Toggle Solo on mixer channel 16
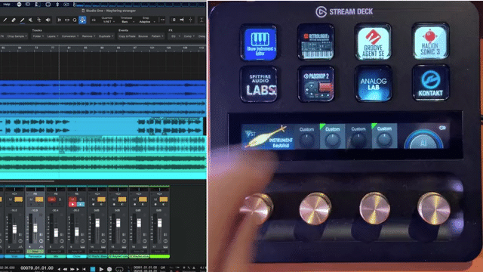483x272 pixels. point(143,199)
